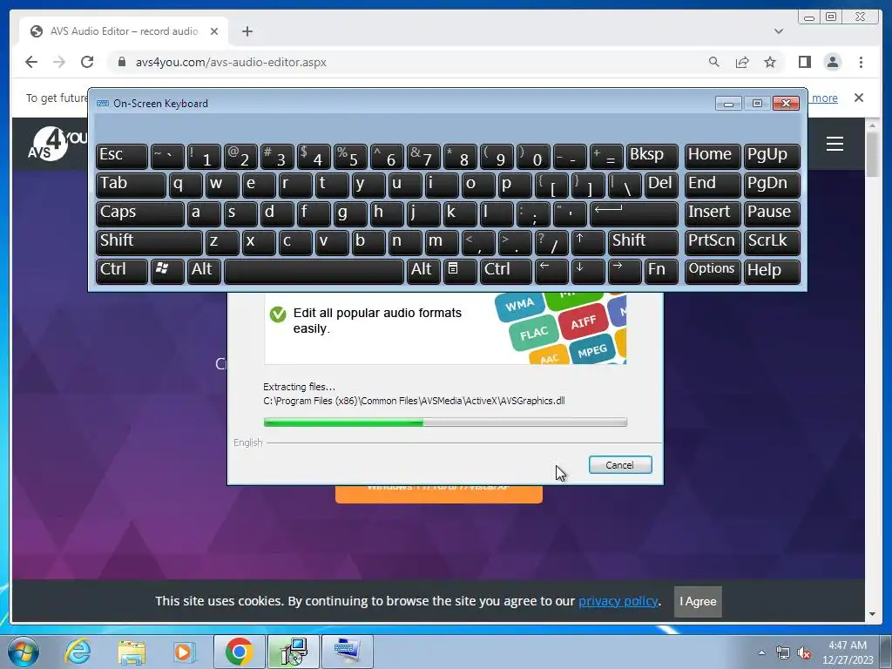The height and width of the screenshot is (669, 892).
Task: Toggle right Alt on On-Screen Keyboard
Action: tap(423, 271)
